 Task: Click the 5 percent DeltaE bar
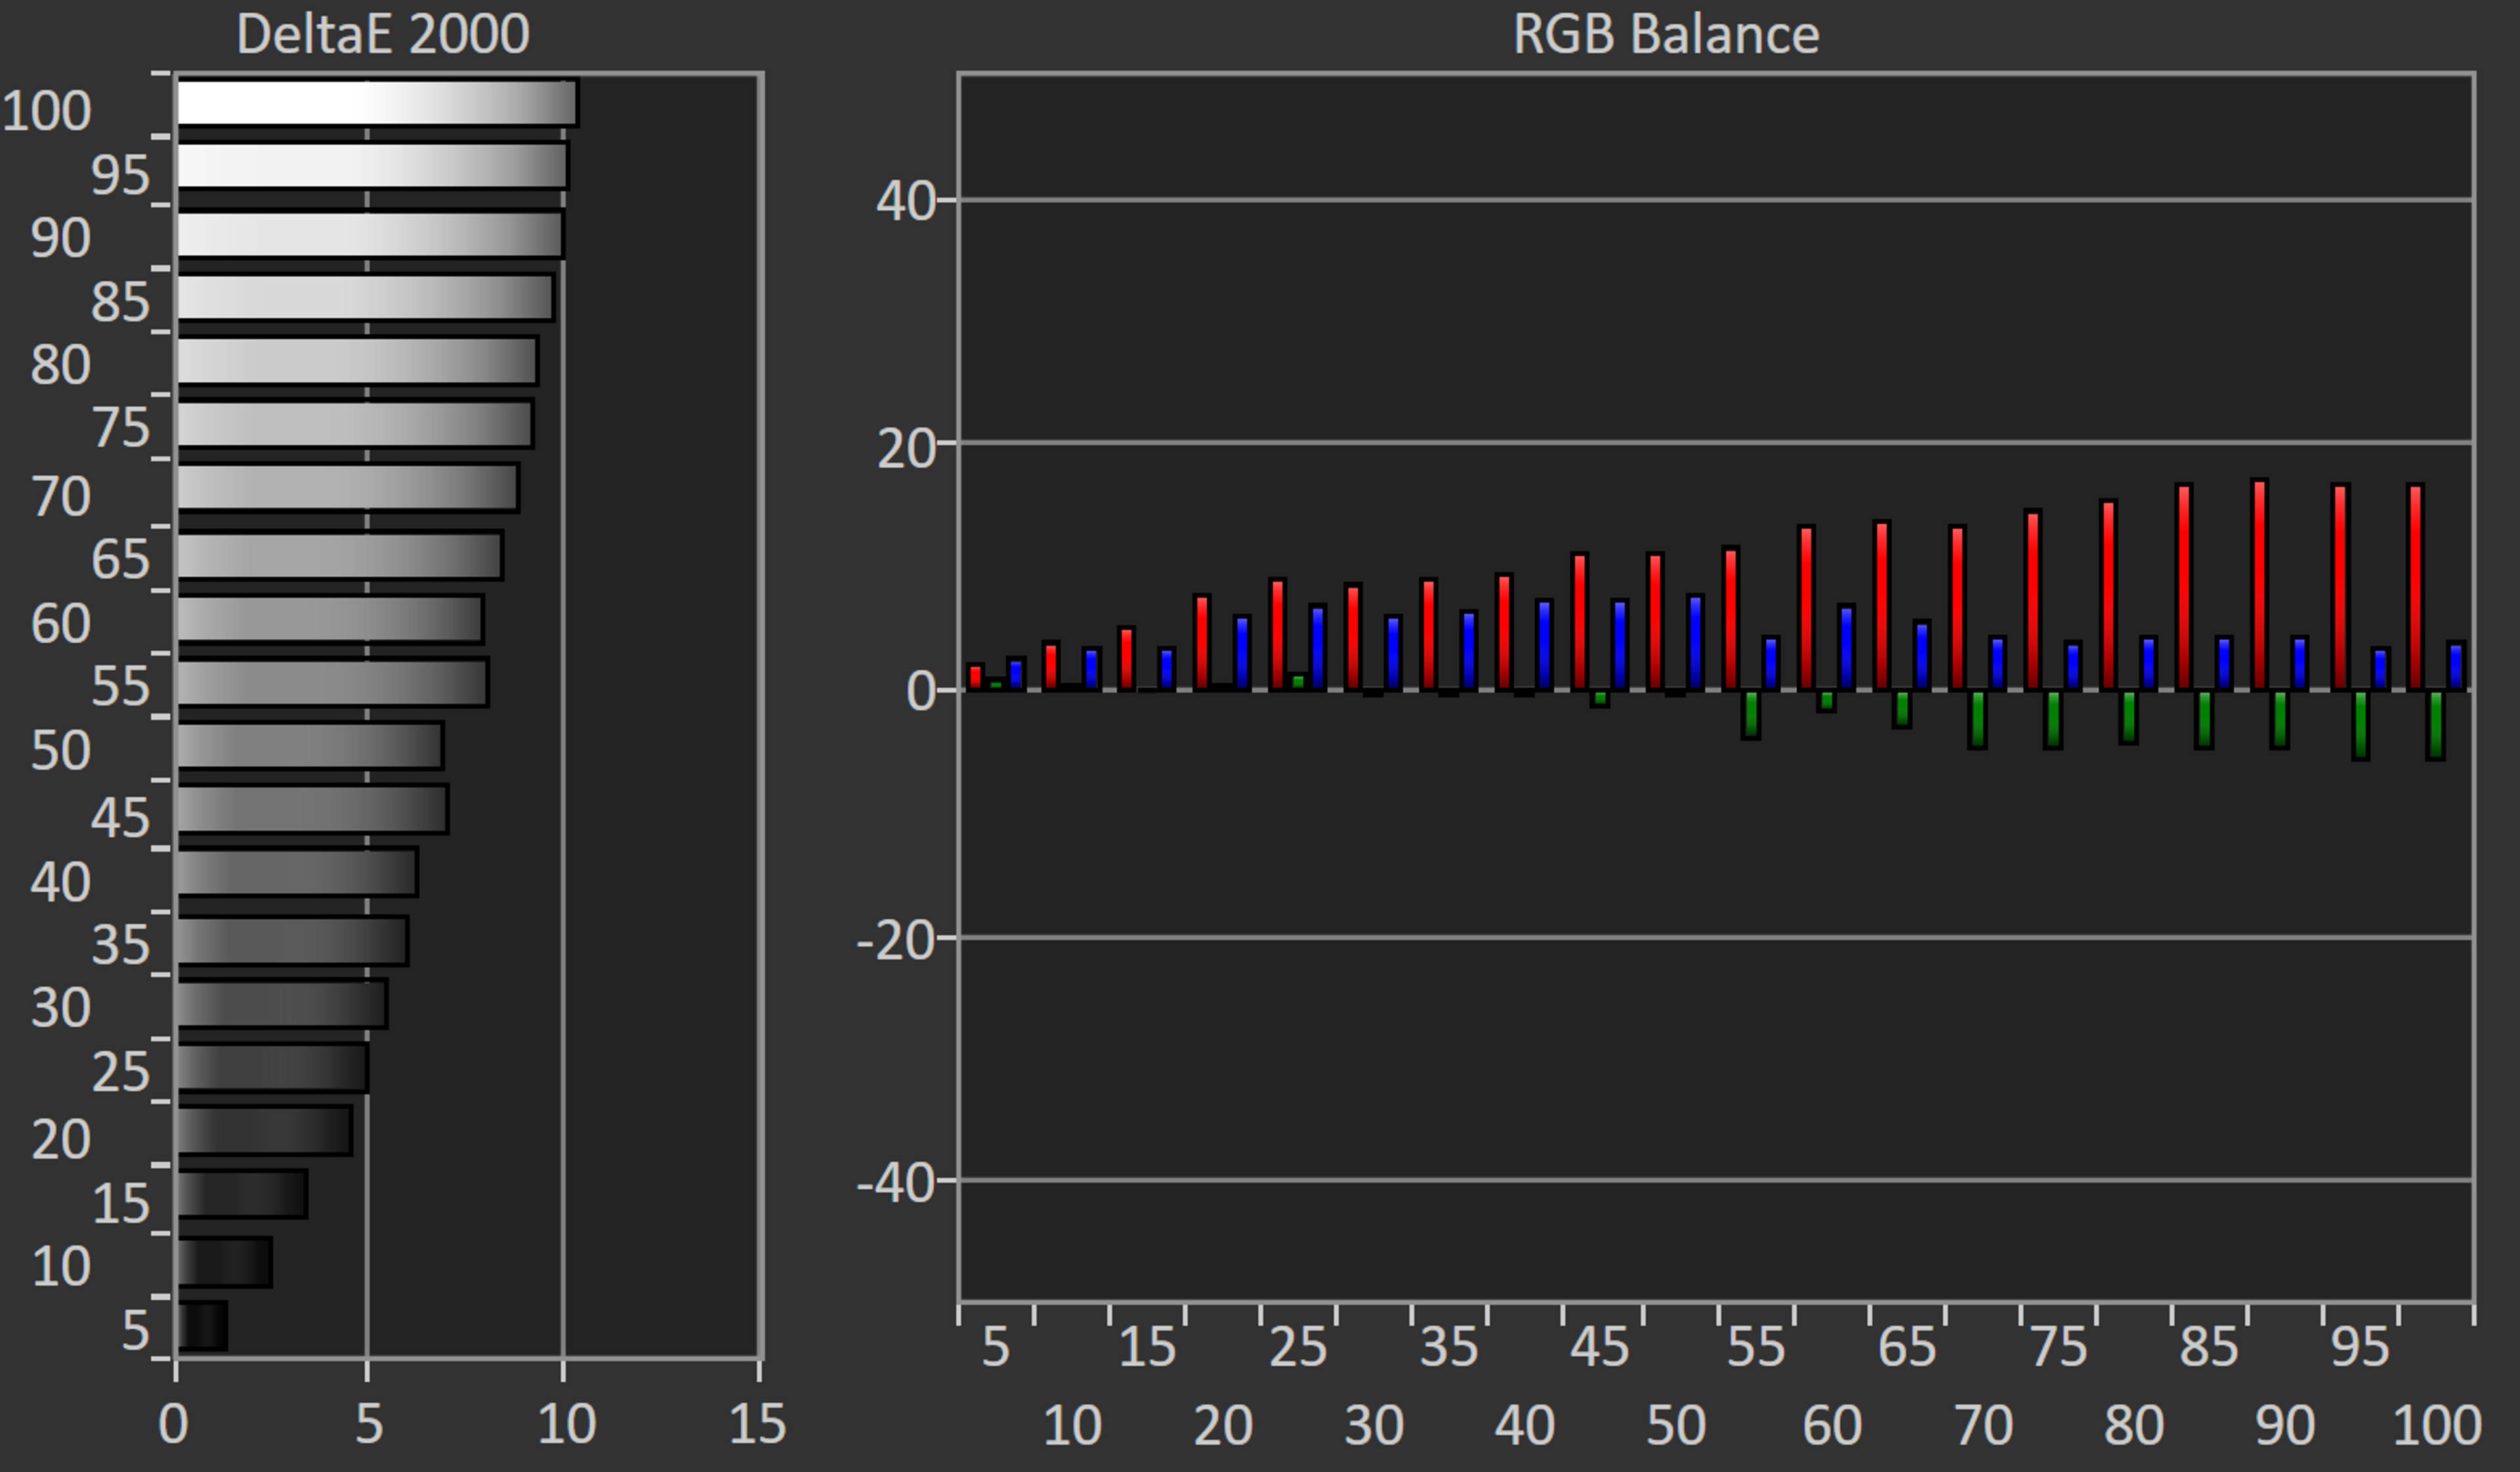pos(203,1326)
